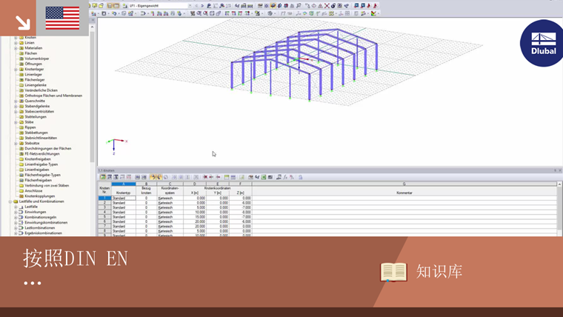Select Volumenkörper in the navigator tree

[x=36, y=59]
